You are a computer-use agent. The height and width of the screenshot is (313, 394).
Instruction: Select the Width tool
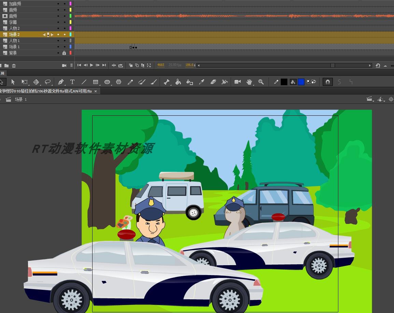225,82
